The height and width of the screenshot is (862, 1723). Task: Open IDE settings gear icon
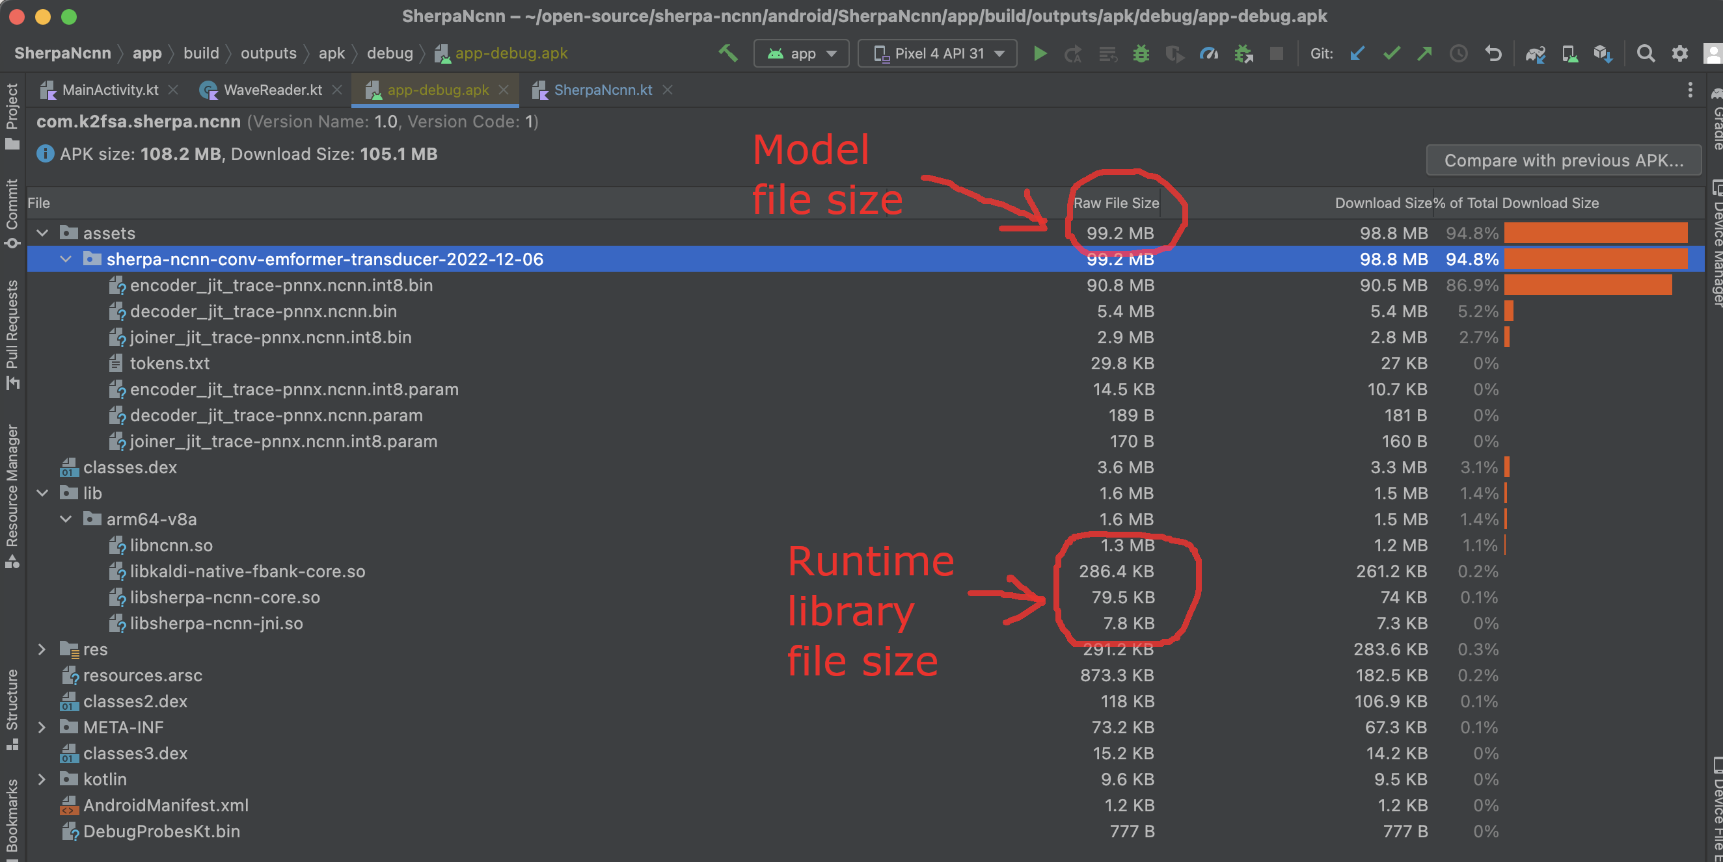[1679, 53]
